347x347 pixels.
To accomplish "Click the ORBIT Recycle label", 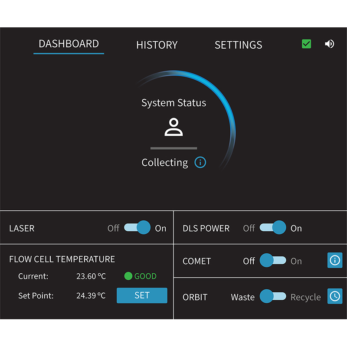I will tap(306, 297).
